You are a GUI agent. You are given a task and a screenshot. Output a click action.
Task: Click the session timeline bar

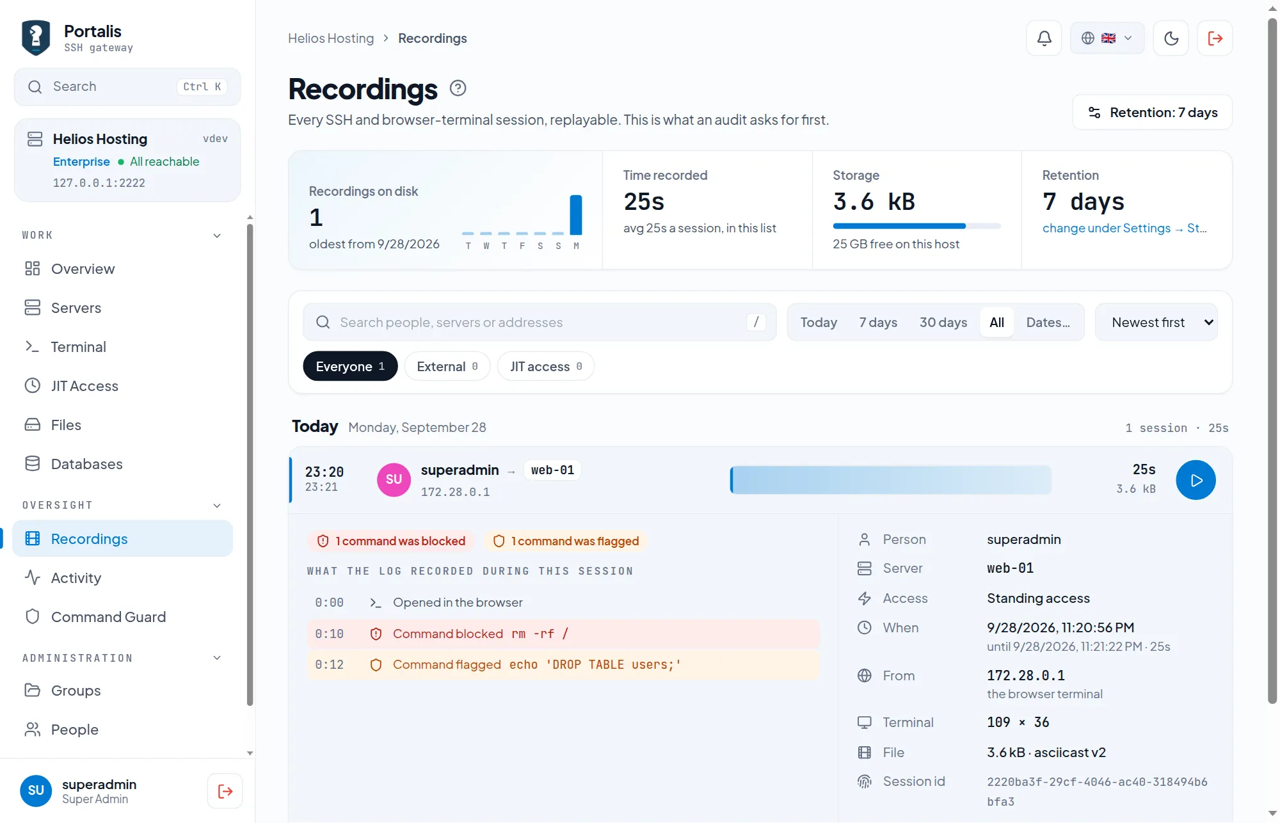[890, 480]
